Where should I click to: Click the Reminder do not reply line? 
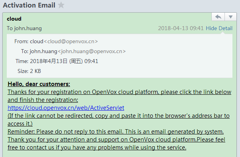116,132
